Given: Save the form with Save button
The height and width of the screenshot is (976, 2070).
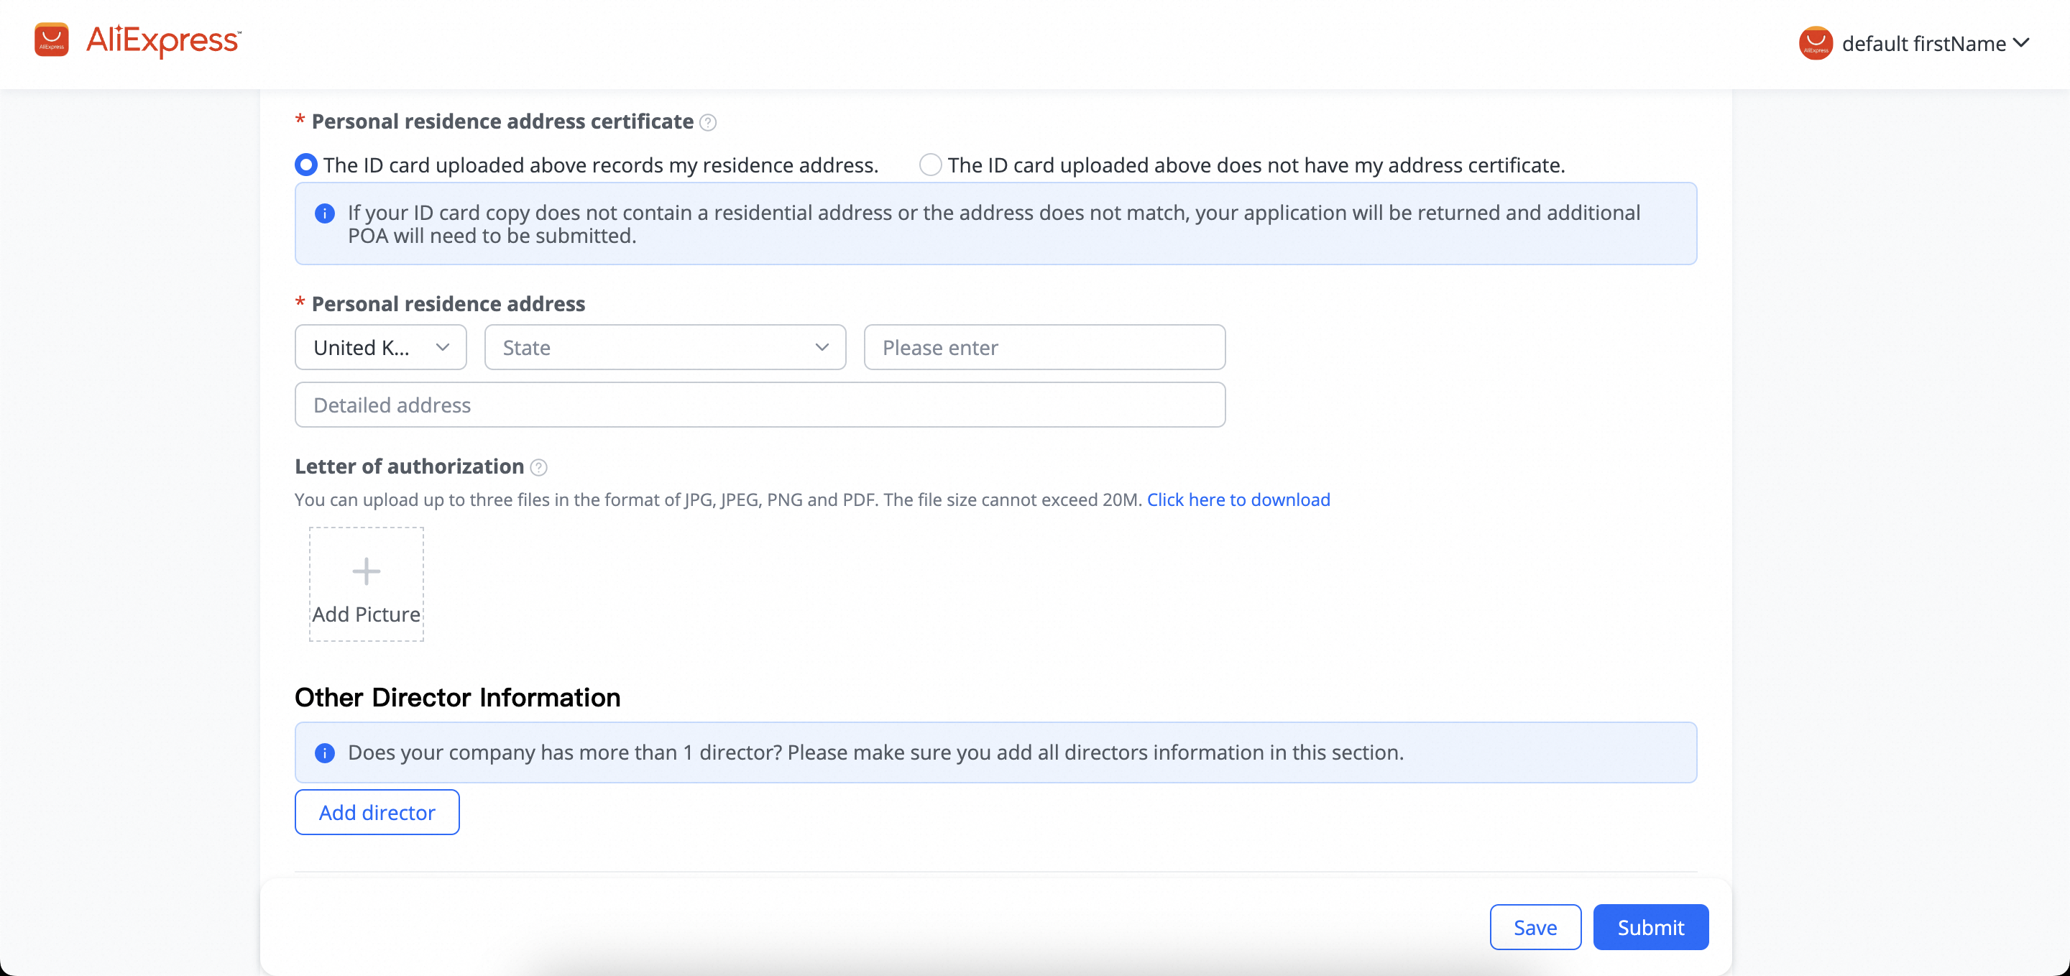Looking at the screenshot, I should coord(1535,927).
